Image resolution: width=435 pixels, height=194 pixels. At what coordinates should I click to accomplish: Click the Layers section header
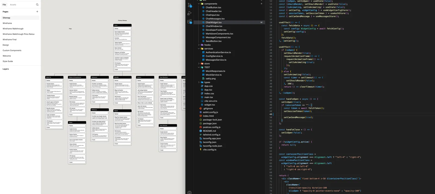6,69
